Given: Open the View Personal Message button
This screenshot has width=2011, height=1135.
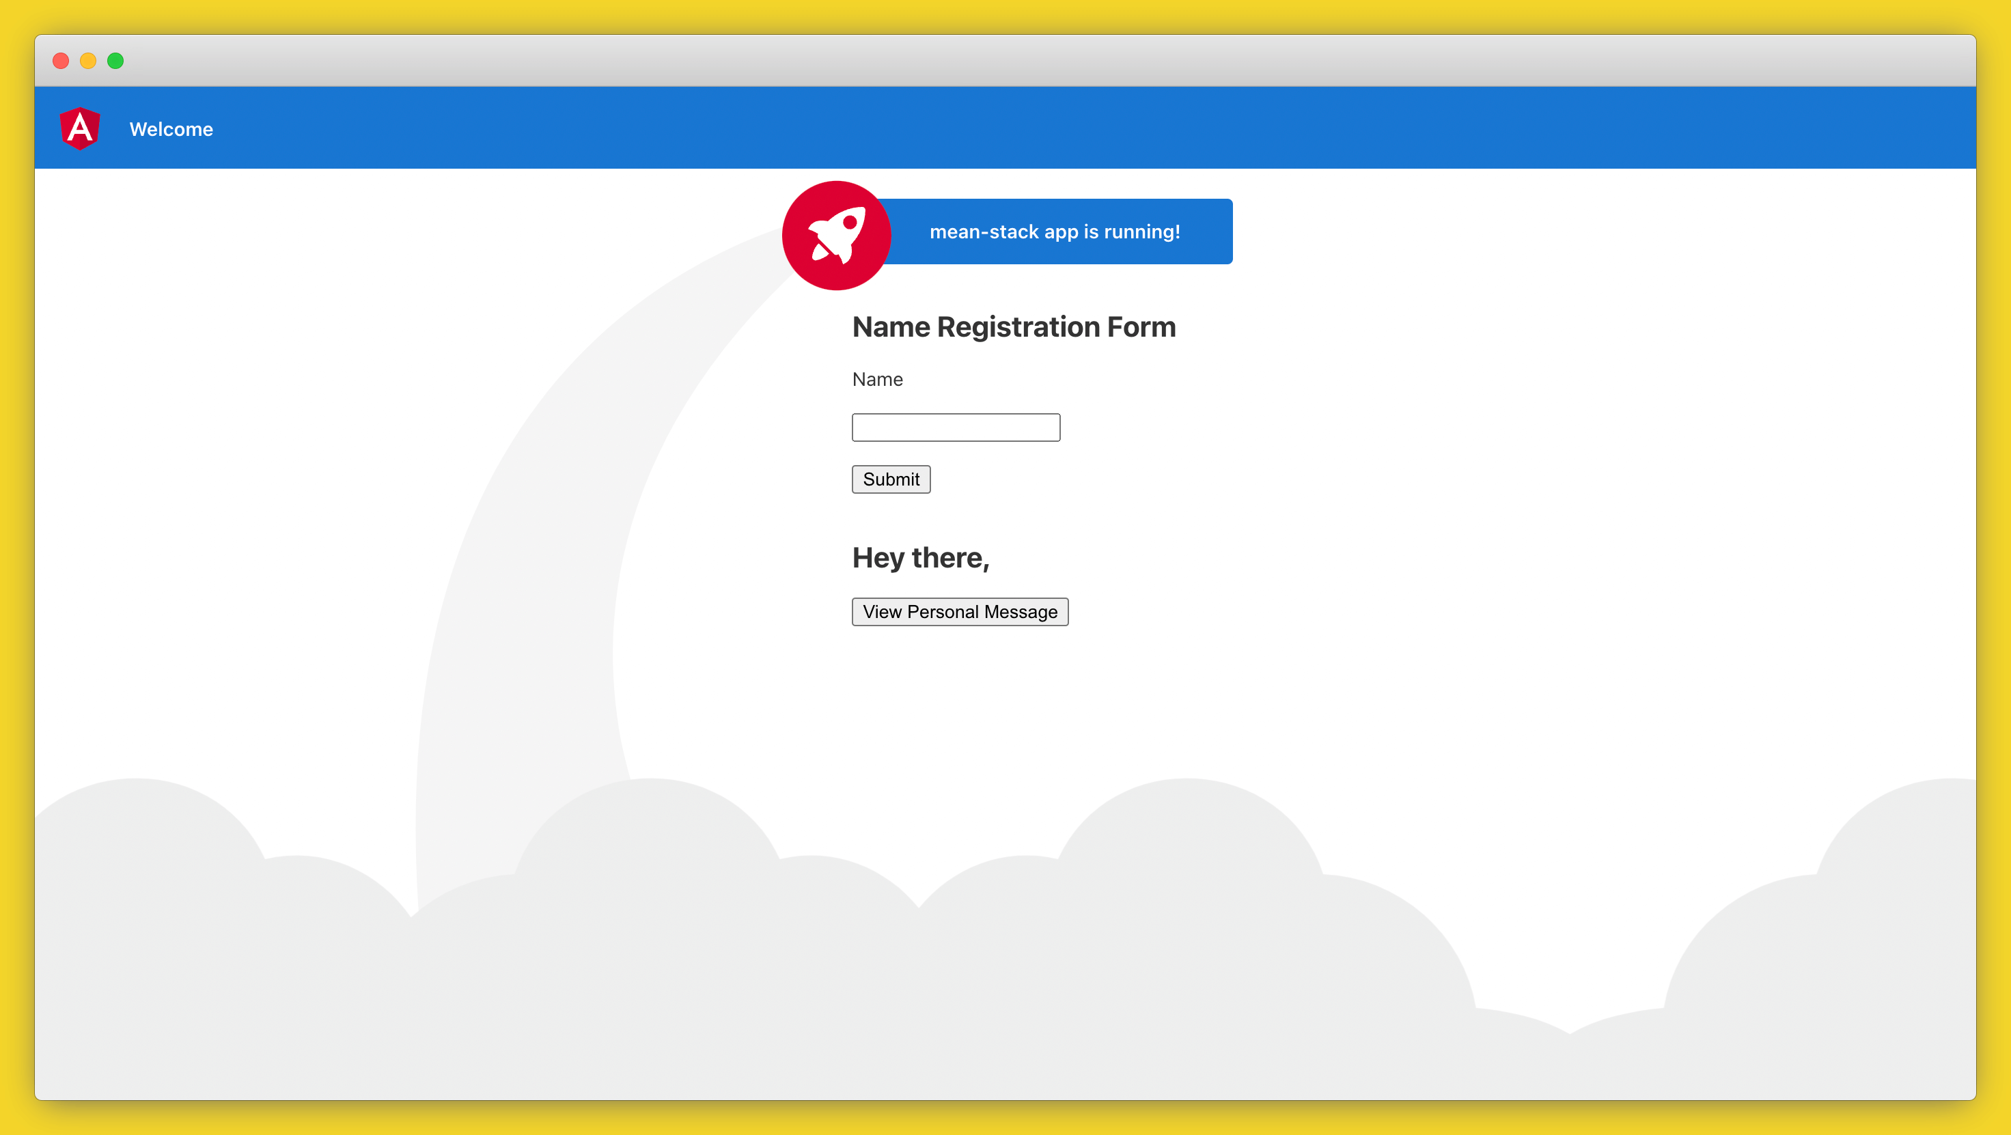Looking at the screenshot, I should [960, 612].
